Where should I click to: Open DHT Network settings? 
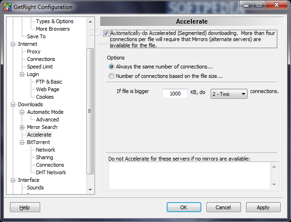point(51,172)
